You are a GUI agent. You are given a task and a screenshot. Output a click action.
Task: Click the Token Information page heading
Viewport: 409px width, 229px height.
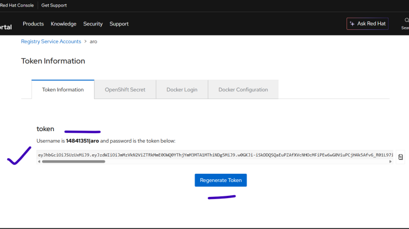[x=53, y=61]
